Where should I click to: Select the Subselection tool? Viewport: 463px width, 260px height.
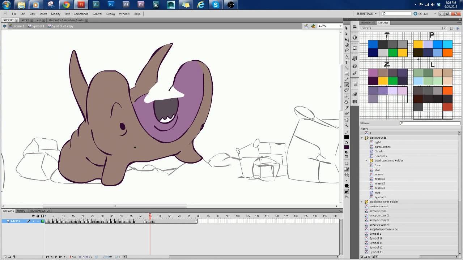[347, 34]
